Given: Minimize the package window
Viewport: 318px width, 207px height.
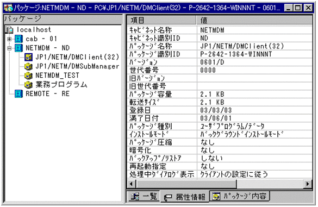Looking at the screenshot, I should pos(289,8).
